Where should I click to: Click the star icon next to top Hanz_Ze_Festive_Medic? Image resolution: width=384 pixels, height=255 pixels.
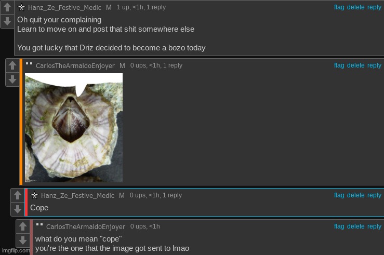click(x=21, y=7)
